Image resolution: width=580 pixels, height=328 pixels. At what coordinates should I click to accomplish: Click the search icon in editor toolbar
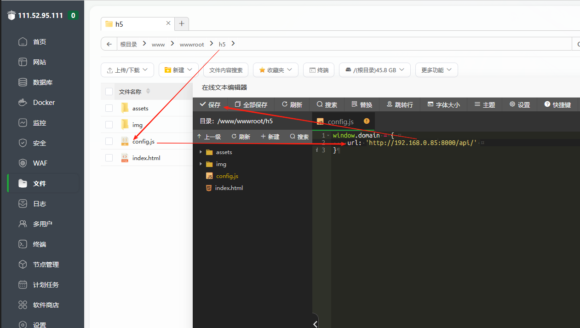320,104
